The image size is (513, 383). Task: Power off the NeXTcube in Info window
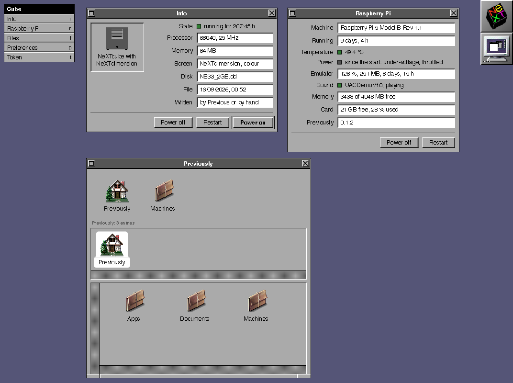(x=173, y=123)
